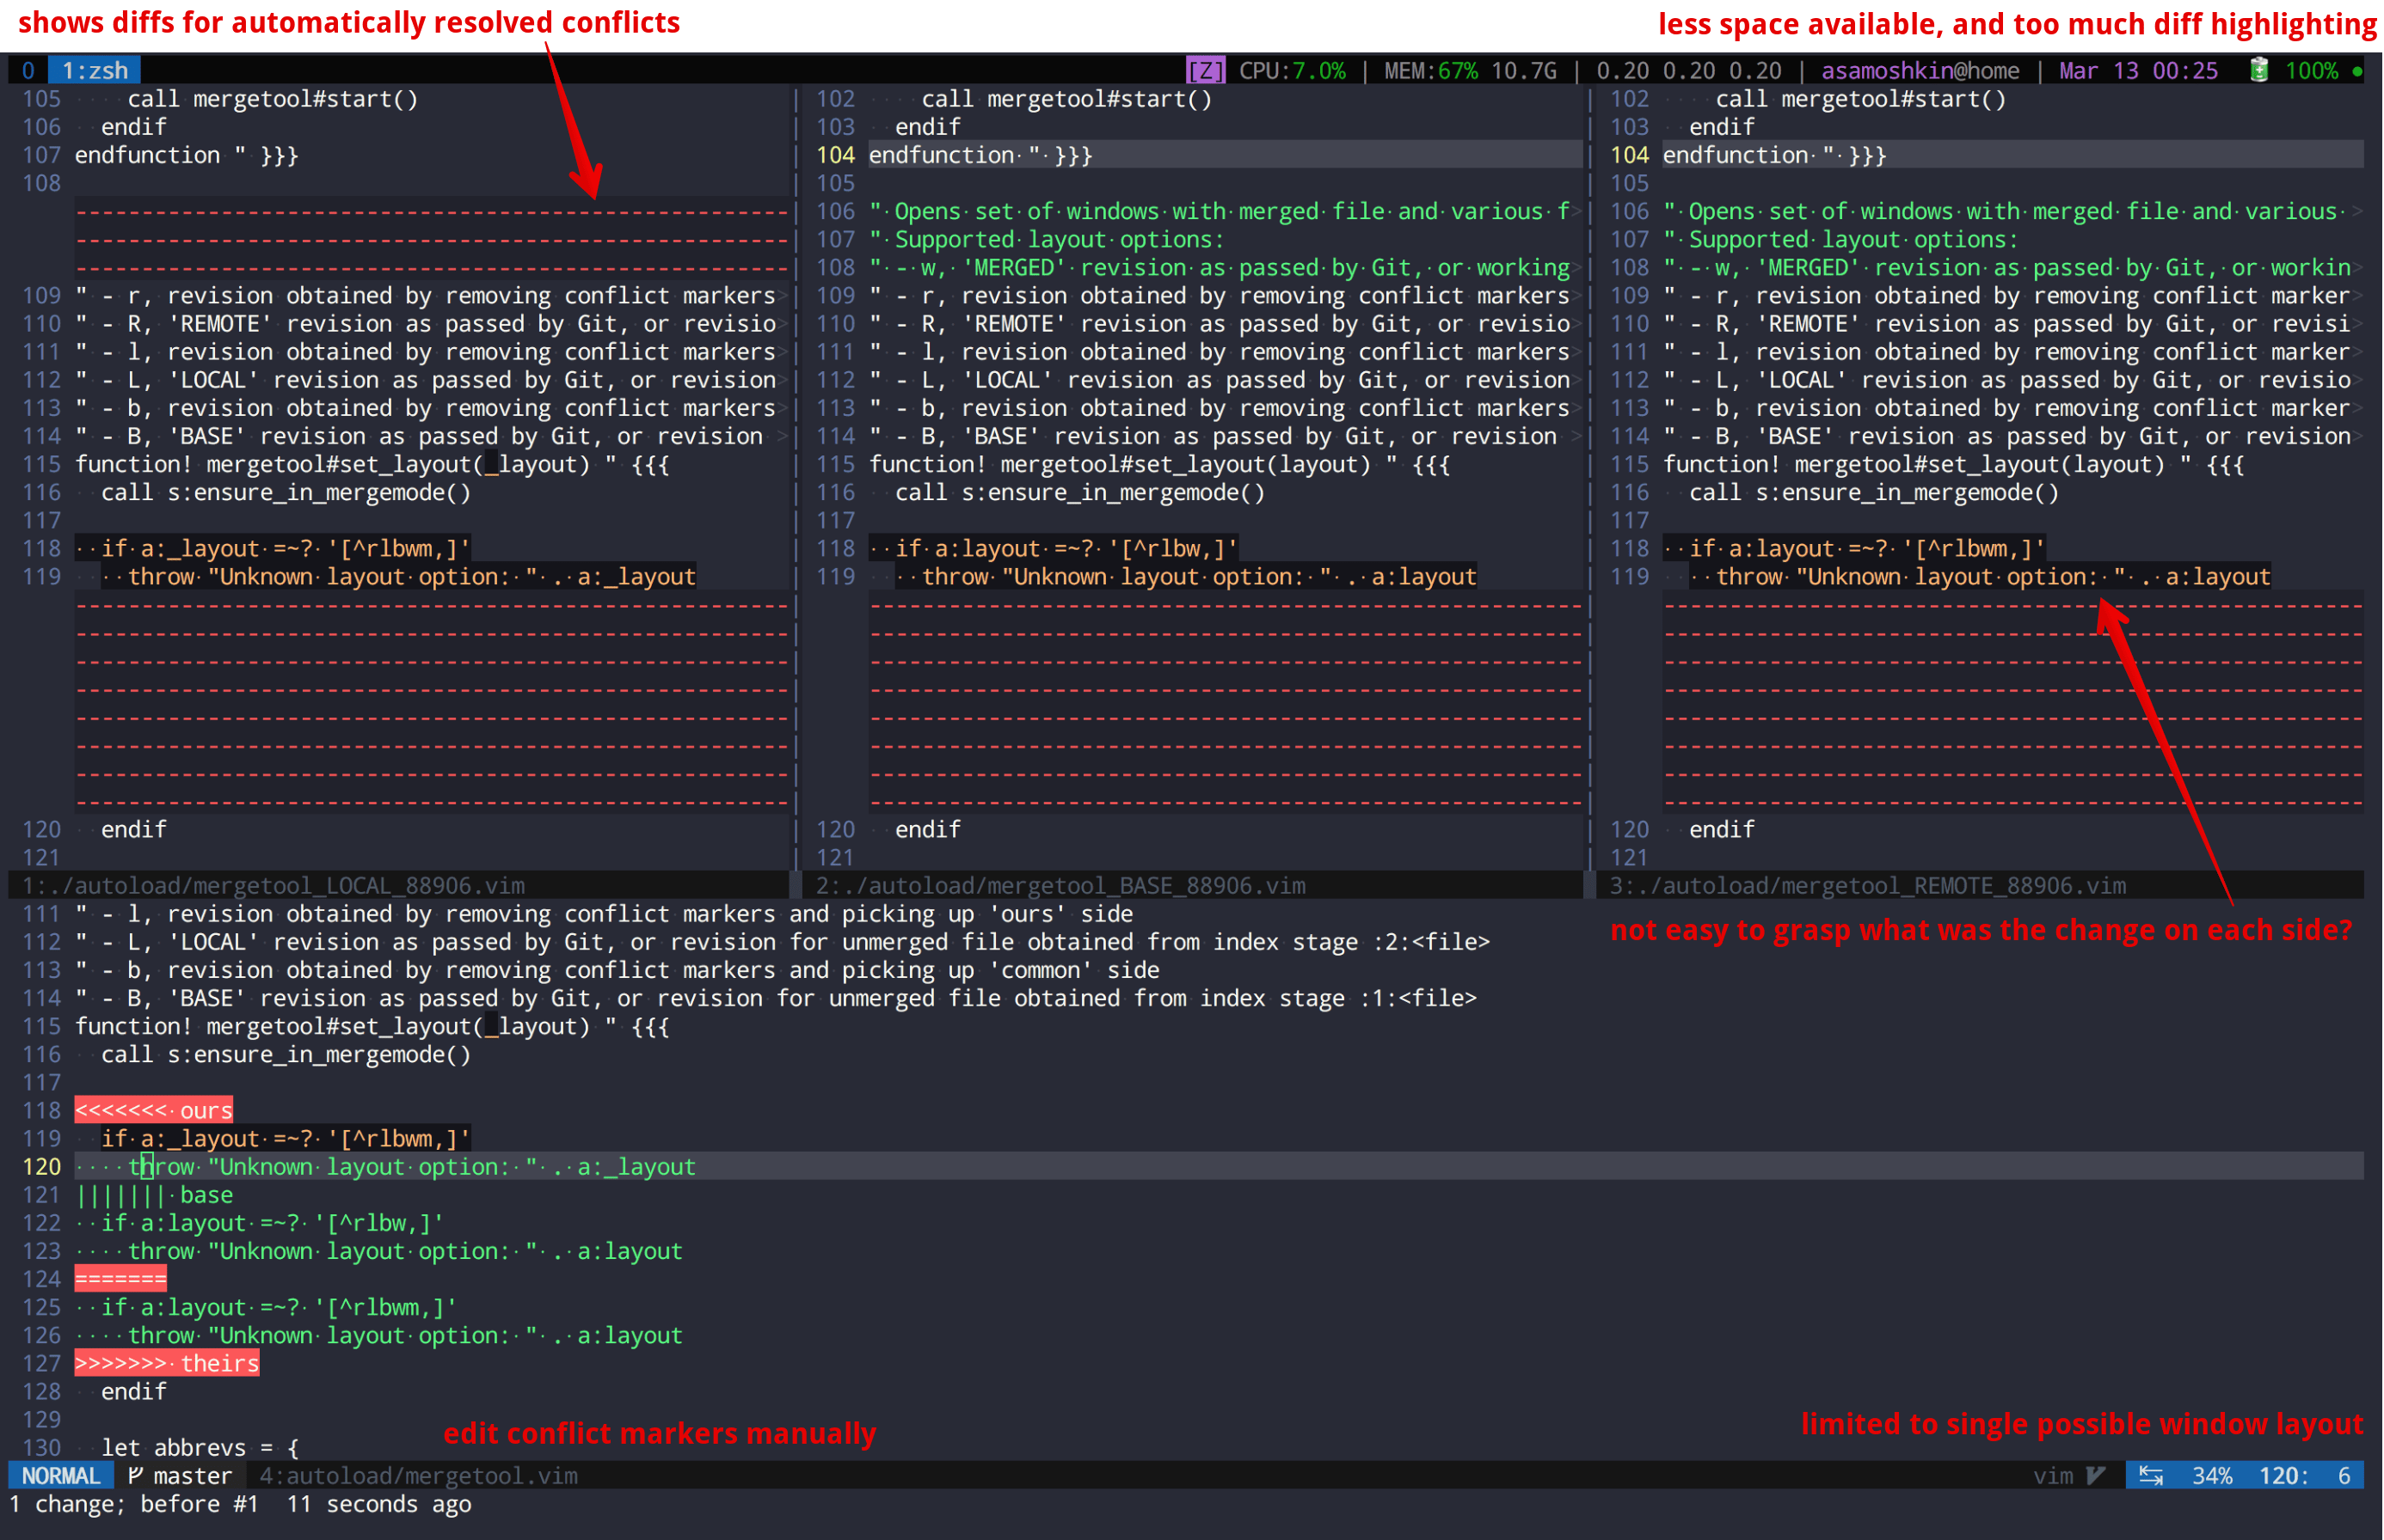Toggle the NORMAL mode indicator
Viewport: 2384px width, 1540px height.
60,1475
